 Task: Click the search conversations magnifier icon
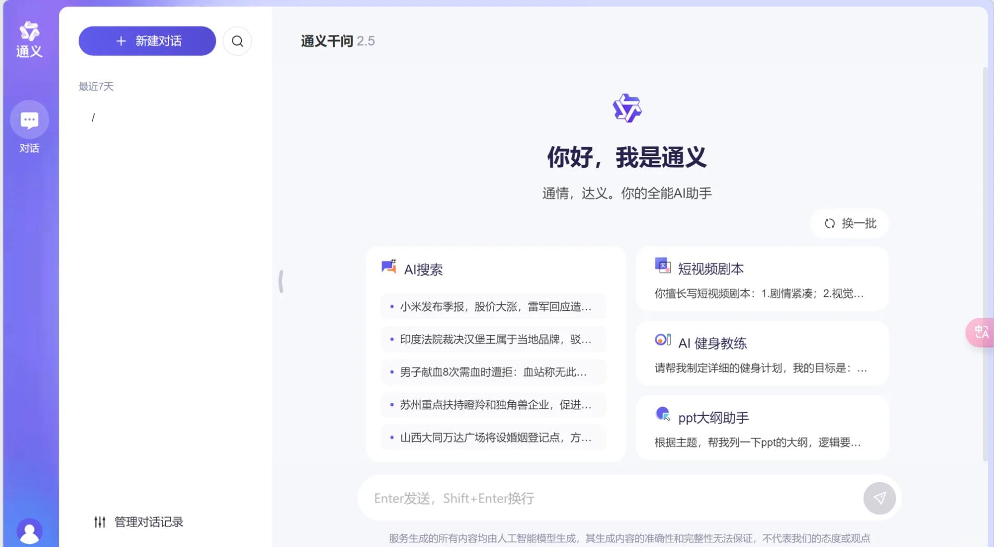[x=238, y=41]
